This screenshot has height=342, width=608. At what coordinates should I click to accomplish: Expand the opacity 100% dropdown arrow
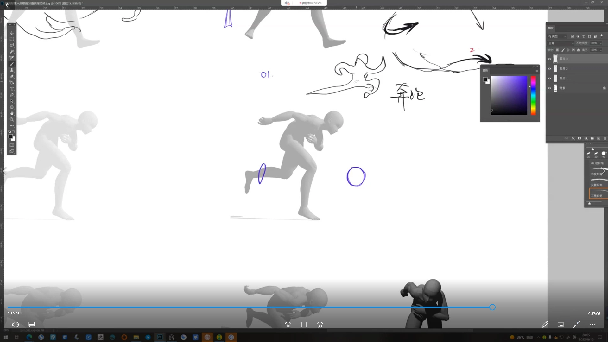[601, 43]
